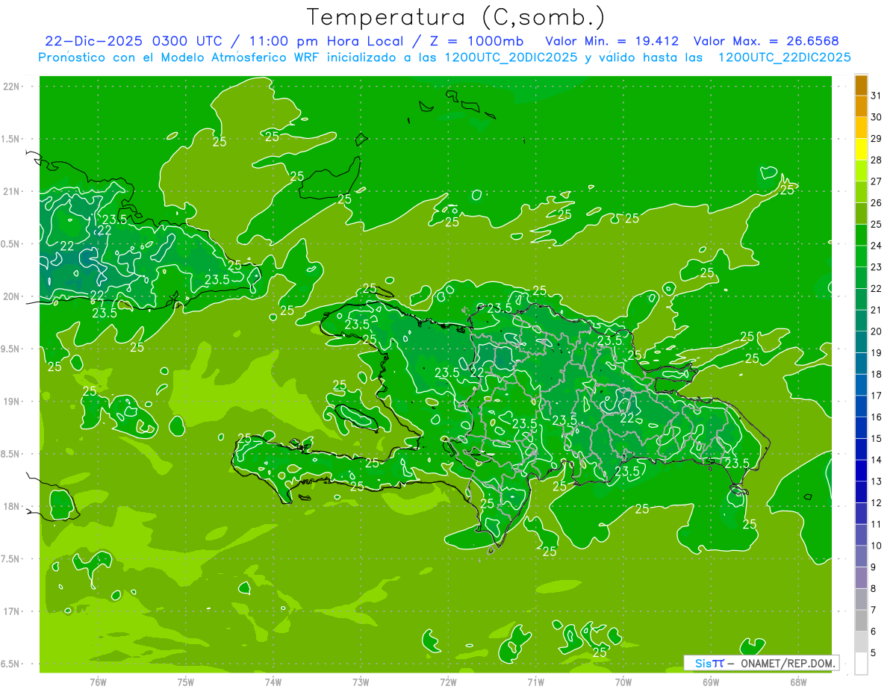Click the '5' color bar label
Image resolution: width=896 pixels, height=692 pixels.
[x=874, y=653]
